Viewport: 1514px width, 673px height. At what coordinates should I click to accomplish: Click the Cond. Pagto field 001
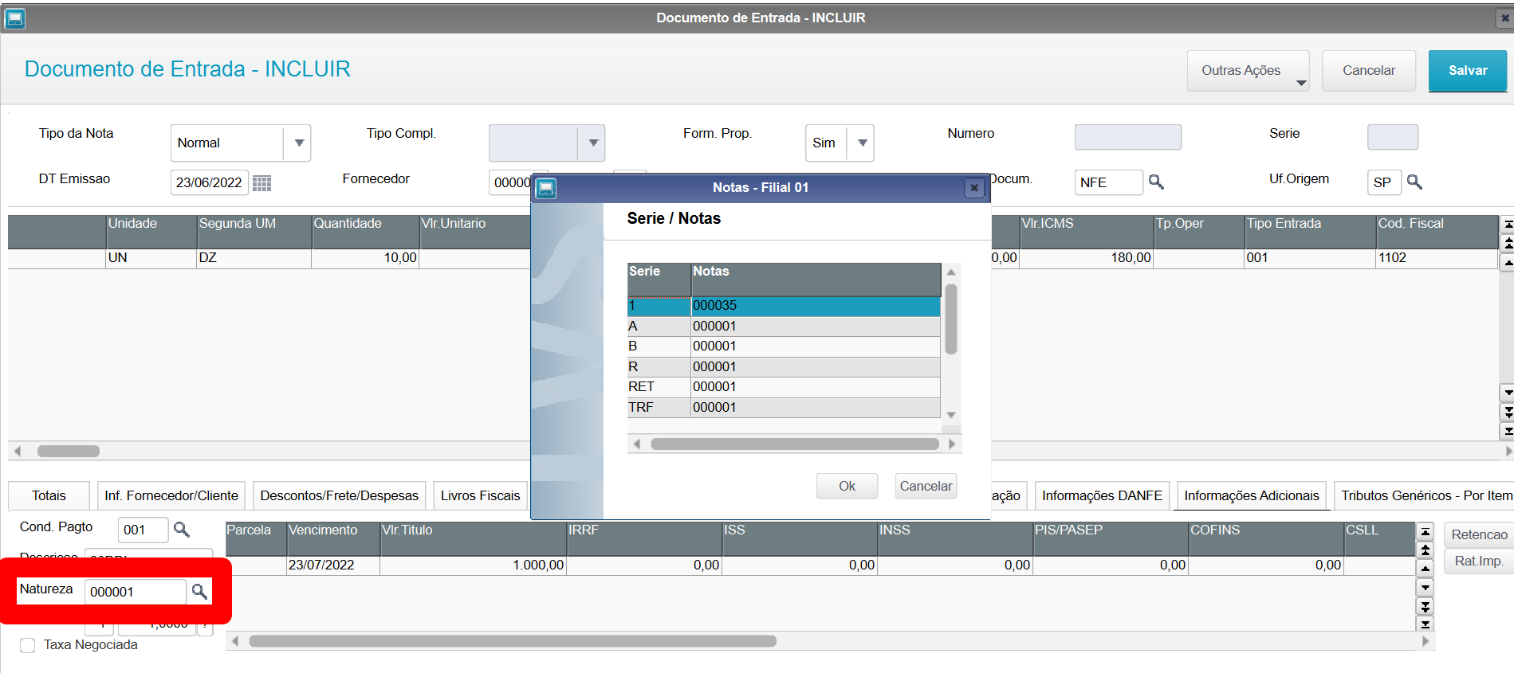143,530
